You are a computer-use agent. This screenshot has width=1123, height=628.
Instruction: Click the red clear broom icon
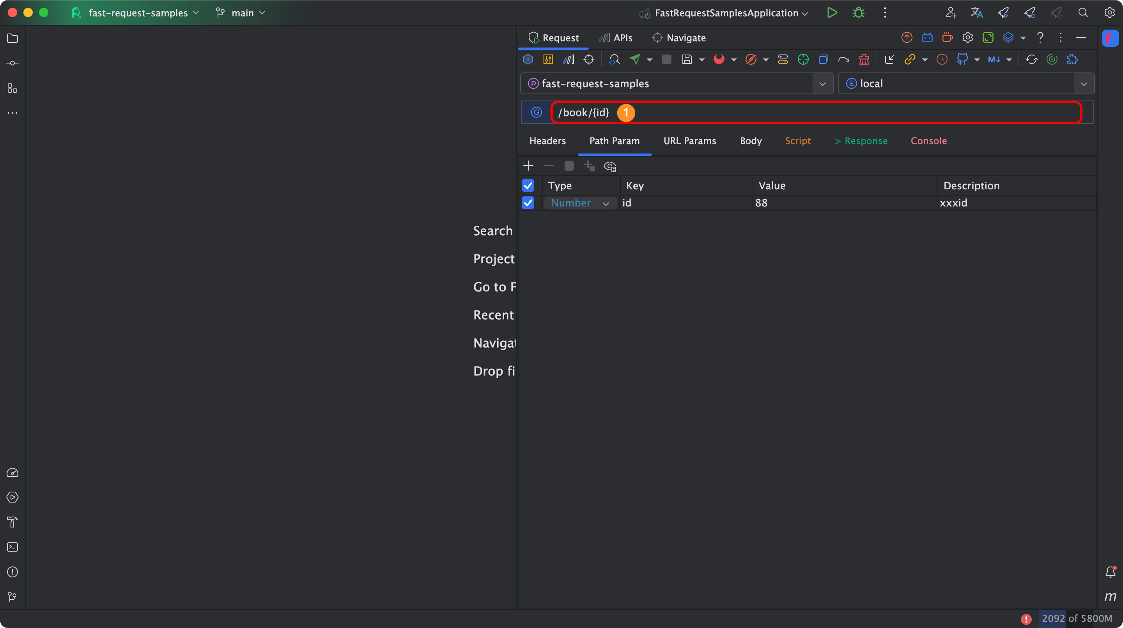tap(864, 59)
